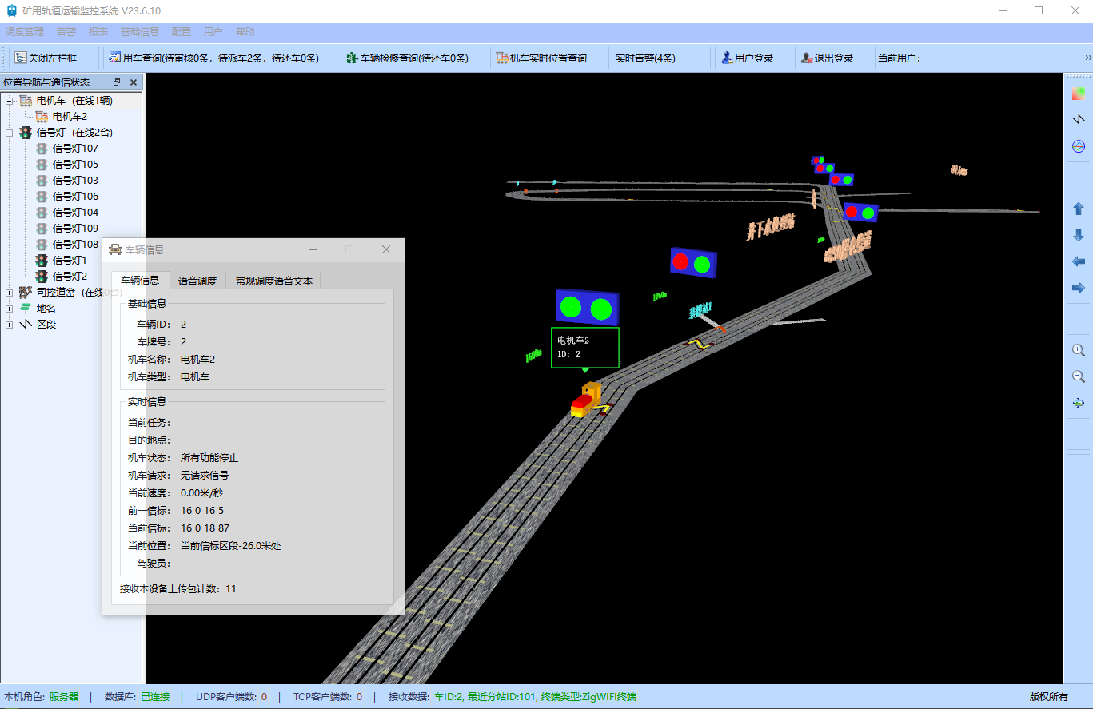Pan the view left with the left arrow
This screenshot has width=1093, height=709.
(1079, 261)
